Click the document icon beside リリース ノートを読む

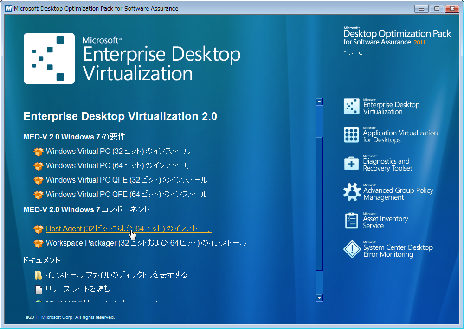(39, 290)
